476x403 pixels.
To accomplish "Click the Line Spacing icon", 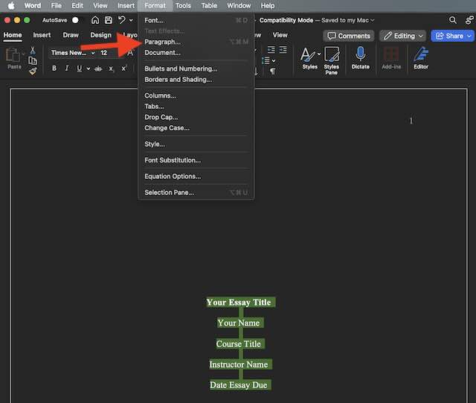I will [266, 60].
